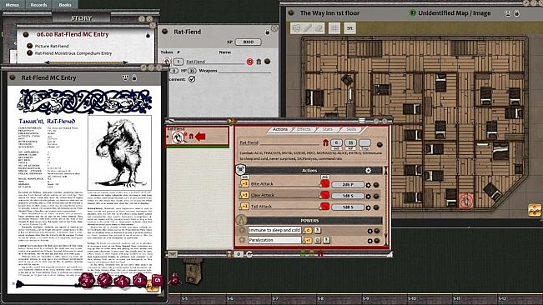This screenshot has height=305, width=543.
Task: Open Tail Attack gear settings
Action: coord(369,207)
